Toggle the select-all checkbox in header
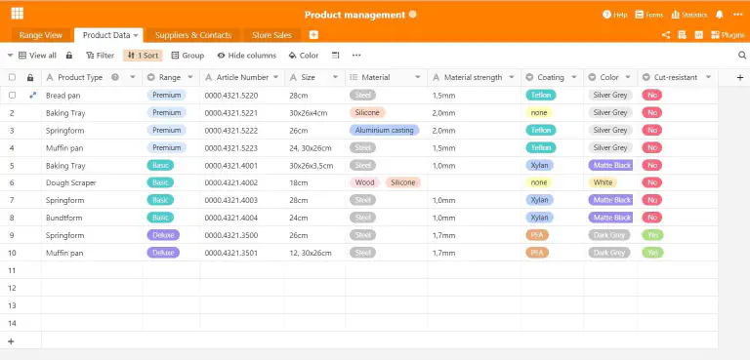This screenshot has width=750, height=360. point(13,77)
